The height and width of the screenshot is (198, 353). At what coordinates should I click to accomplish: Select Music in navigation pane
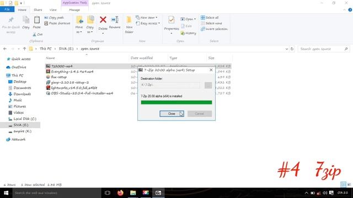[x=18, y=100]
